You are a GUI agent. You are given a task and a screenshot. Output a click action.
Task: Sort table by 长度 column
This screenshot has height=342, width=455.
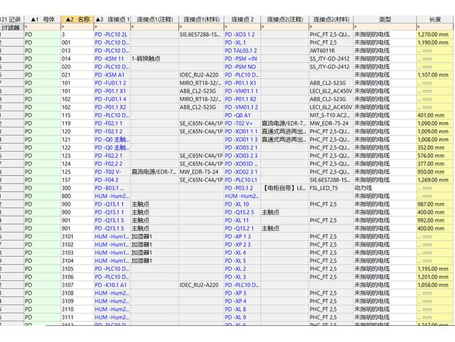click(434, 19)
